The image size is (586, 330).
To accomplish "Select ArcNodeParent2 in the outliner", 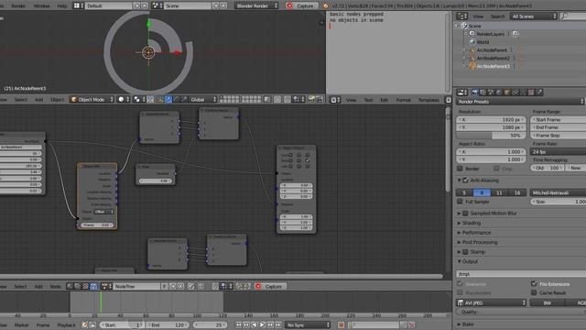I will 493,58.
